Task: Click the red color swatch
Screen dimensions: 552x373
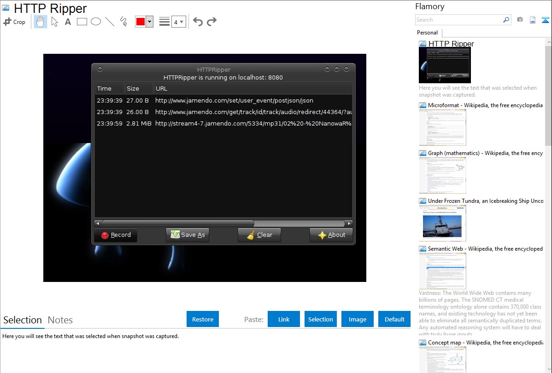Action: [140, 22]
